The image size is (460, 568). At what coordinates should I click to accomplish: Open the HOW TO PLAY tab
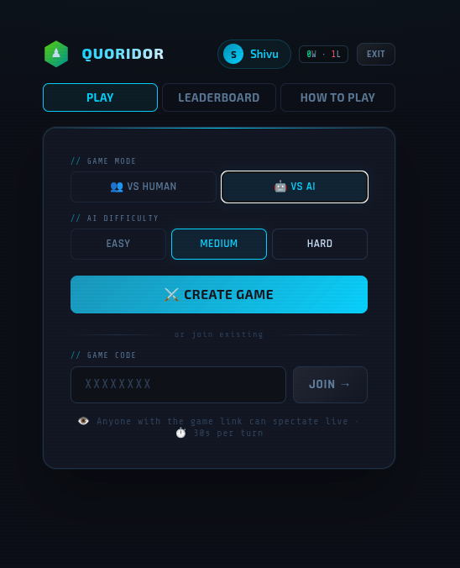[x=337, y=97]
